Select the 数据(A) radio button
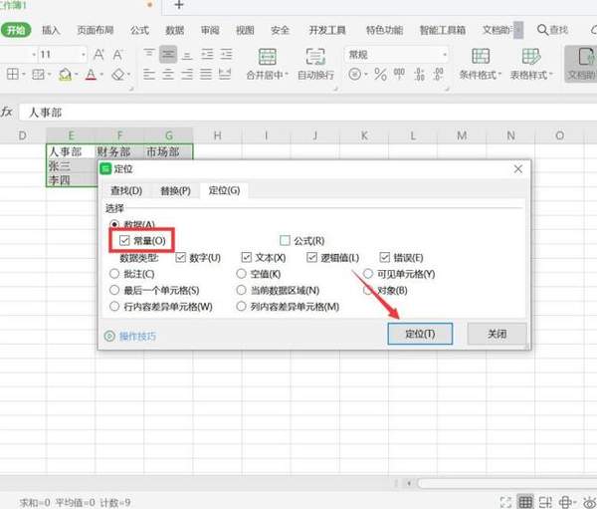 114,224
